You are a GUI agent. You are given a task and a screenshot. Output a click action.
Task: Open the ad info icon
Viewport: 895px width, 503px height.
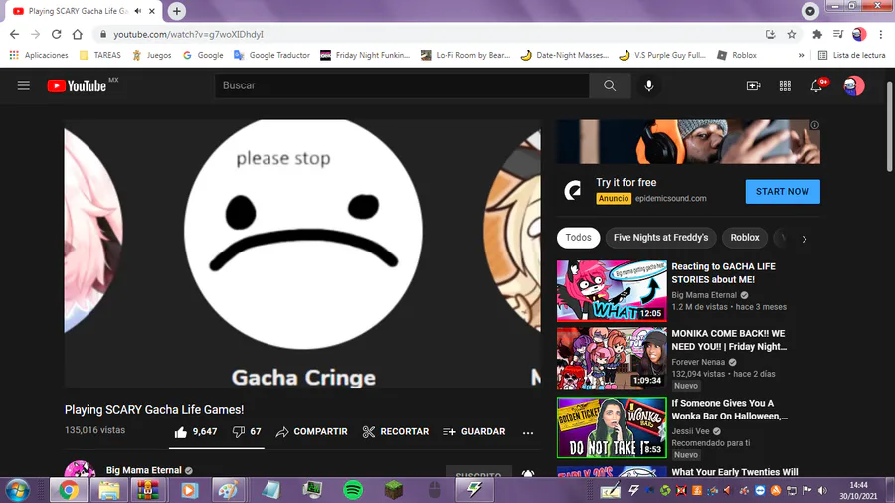click(x=815, y=125)
